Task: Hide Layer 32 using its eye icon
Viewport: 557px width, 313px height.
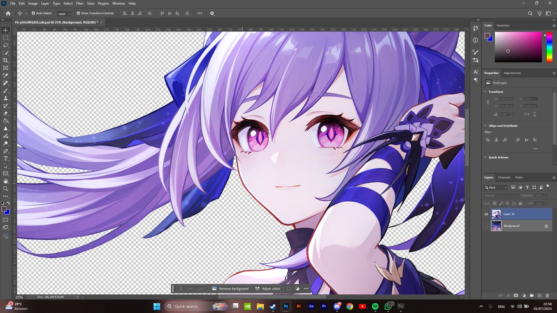Action: point(486,214)
